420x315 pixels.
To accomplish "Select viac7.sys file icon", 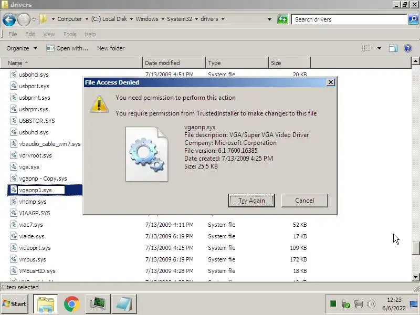I will (14, 224).
